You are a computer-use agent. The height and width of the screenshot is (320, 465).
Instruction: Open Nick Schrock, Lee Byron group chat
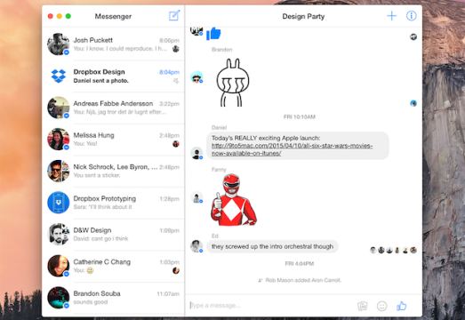(113, 172)
